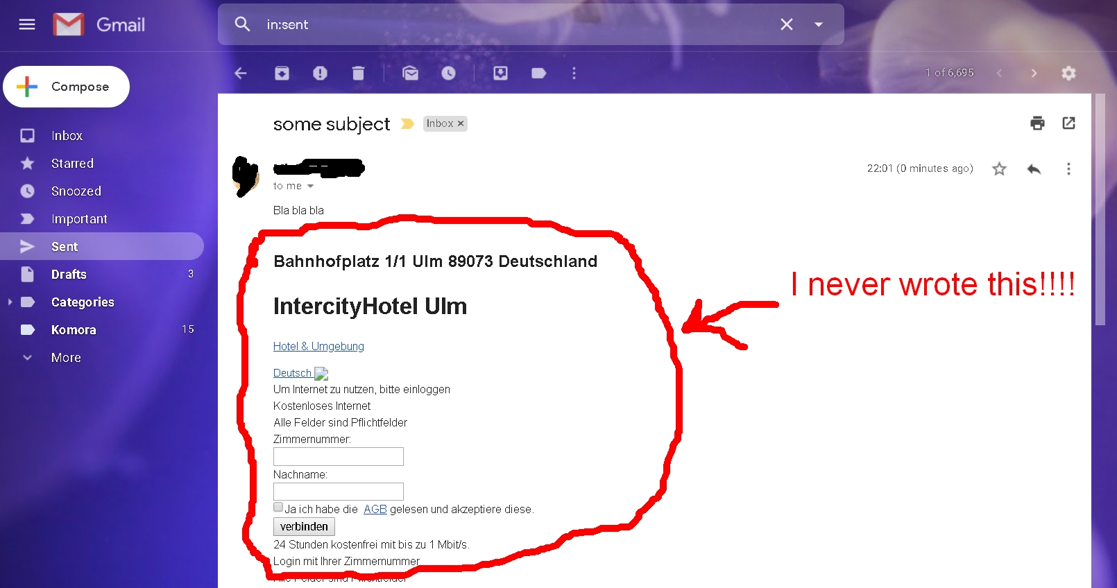Archive this conversation
Screen dimensions: 1117x588
282,73
